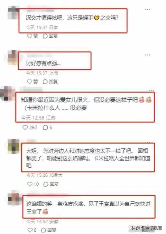Open avatar of the 讨好感有点强 commenter

(x=13, y=58)
